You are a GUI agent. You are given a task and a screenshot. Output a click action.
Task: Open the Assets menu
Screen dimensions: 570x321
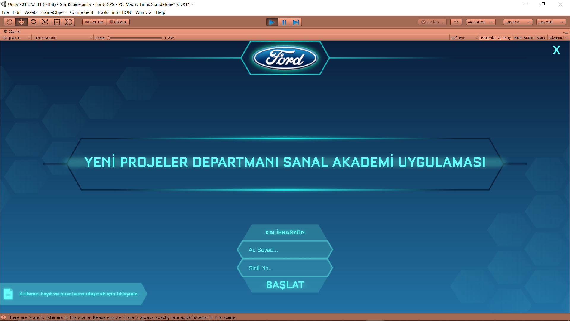pyautogui.click(x=31, y=12)
